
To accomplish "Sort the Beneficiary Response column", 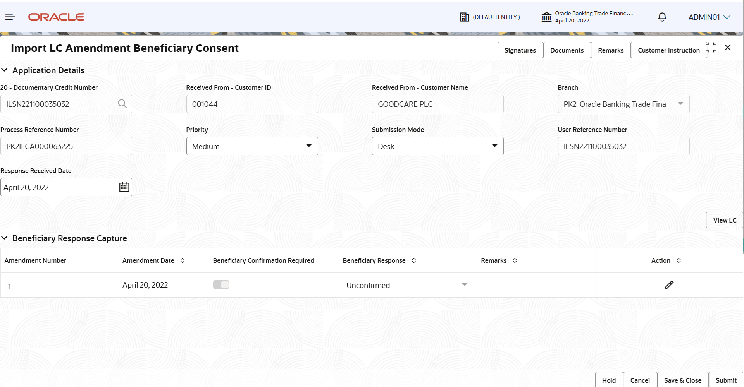I will coord(414,260).
